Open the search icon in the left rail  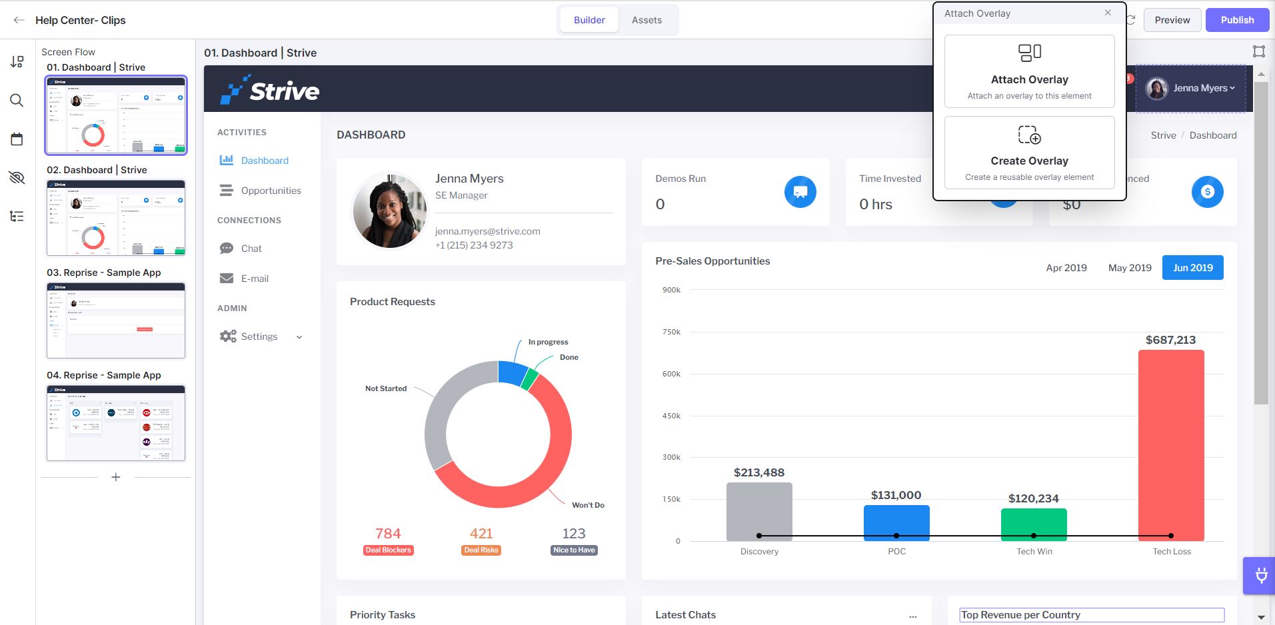point(17,101)
